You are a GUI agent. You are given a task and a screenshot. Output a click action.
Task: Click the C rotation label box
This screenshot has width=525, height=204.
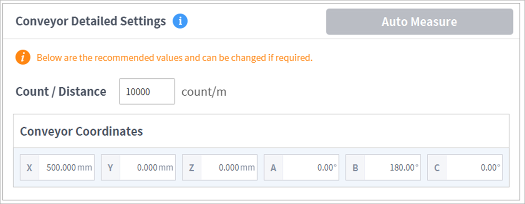[x=437, y=167]
